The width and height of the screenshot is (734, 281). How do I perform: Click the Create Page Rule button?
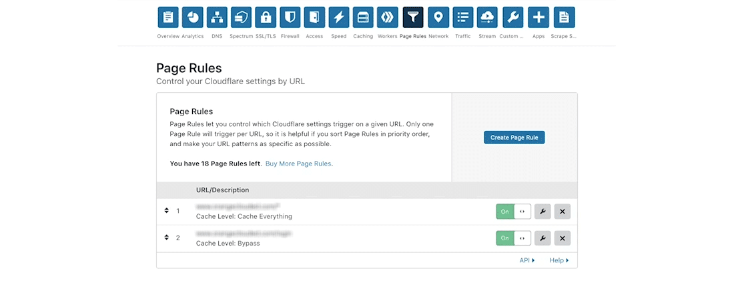514,137
